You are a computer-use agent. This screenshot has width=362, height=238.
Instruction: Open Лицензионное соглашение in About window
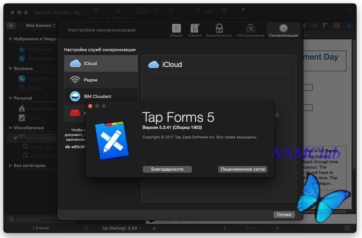pyautogui.click(x=243, y=169)
